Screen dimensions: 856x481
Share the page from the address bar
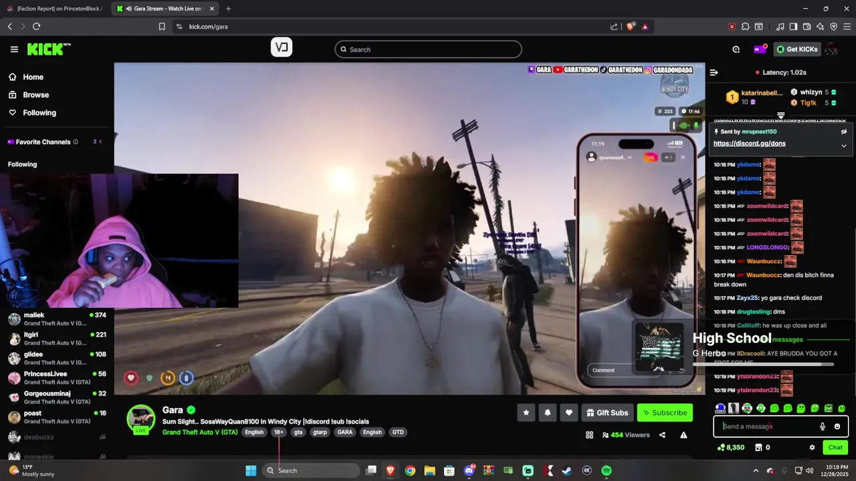pyautogui.click(x=614, y=27)
